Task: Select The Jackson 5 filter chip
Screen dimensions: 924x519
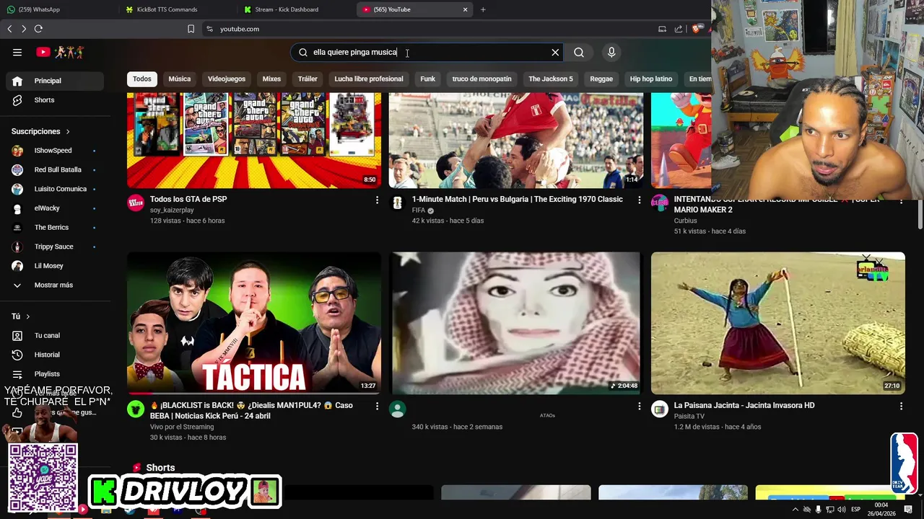Action: [x=551, y=79]
